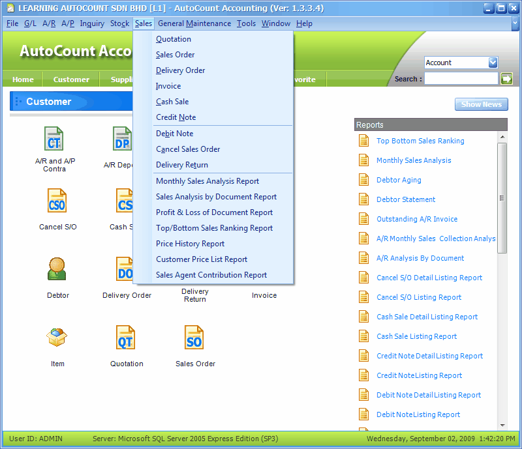Click the Reports list scrollbar up arrow

pos(502,137)
